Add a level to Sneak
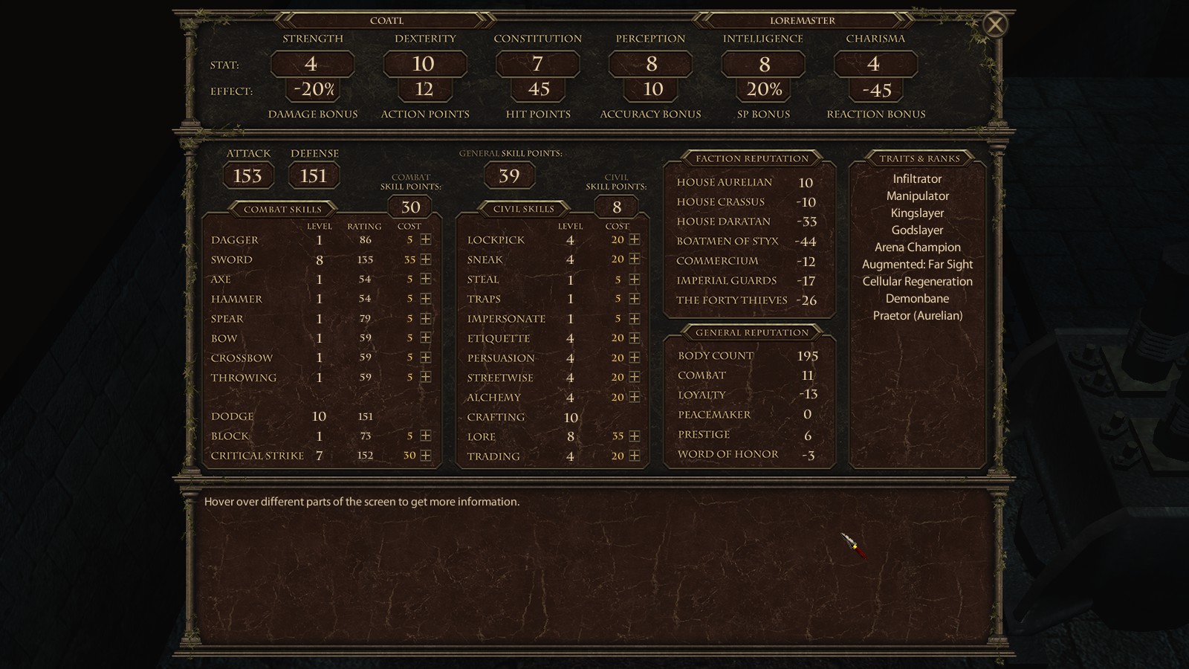Image resolution: width=1189 pixels, height=669 pixels. pos(635,259)
